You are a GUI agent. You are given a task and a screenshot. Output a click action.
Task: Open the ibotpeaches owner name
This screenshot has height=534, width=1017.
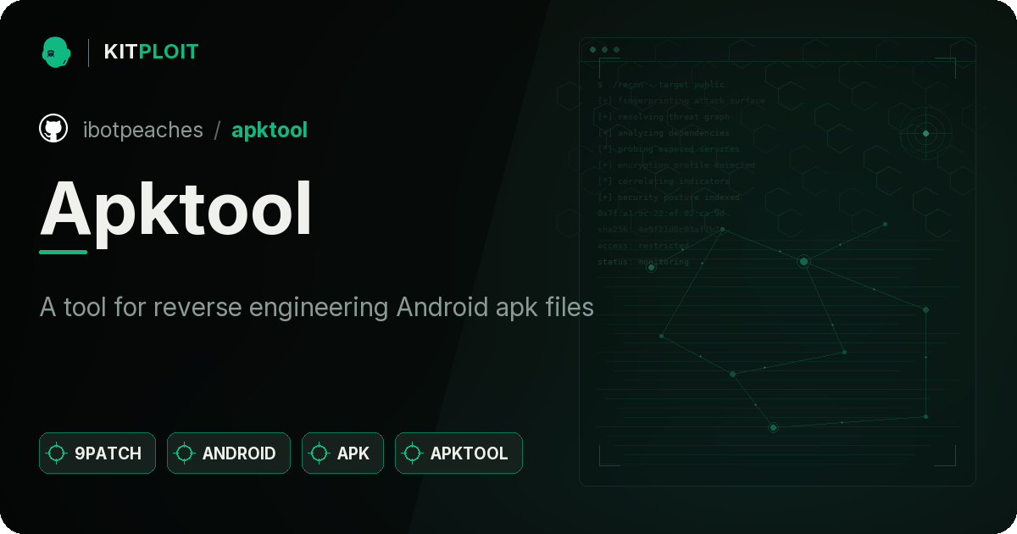[x=143, y=130]
